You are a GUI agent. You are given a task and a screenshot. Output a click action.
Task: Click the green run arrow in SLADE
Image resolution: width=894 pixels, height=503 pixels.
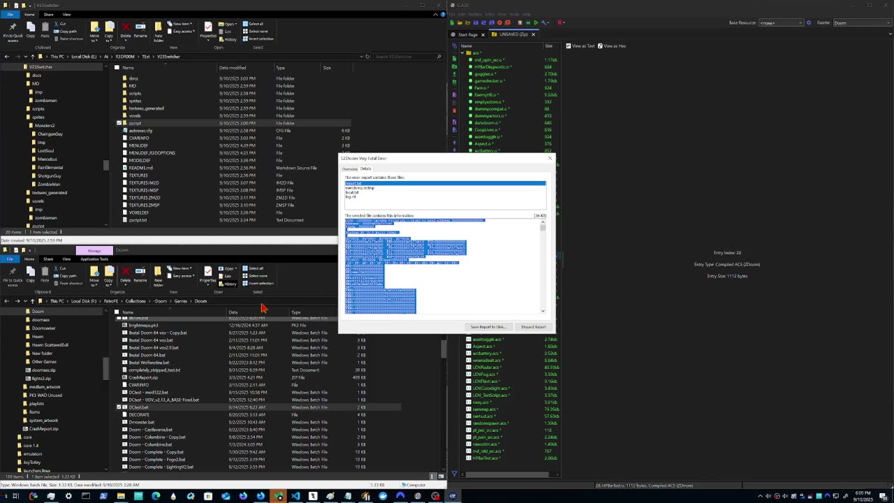coord(536,22)
